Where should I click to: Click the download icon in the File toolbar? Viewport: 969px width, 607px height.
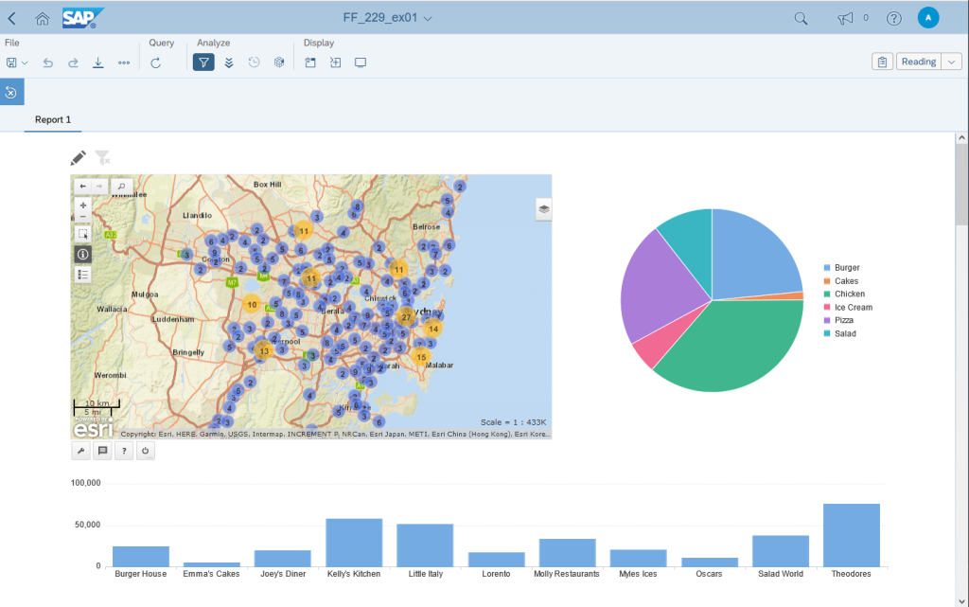coord(97,62)
